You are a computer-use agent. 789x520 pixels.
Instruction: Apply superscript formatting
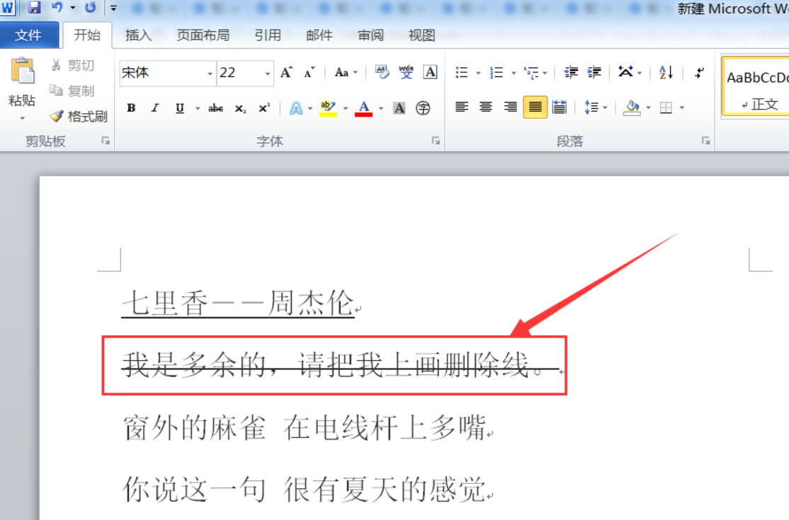tap(263, 108)
